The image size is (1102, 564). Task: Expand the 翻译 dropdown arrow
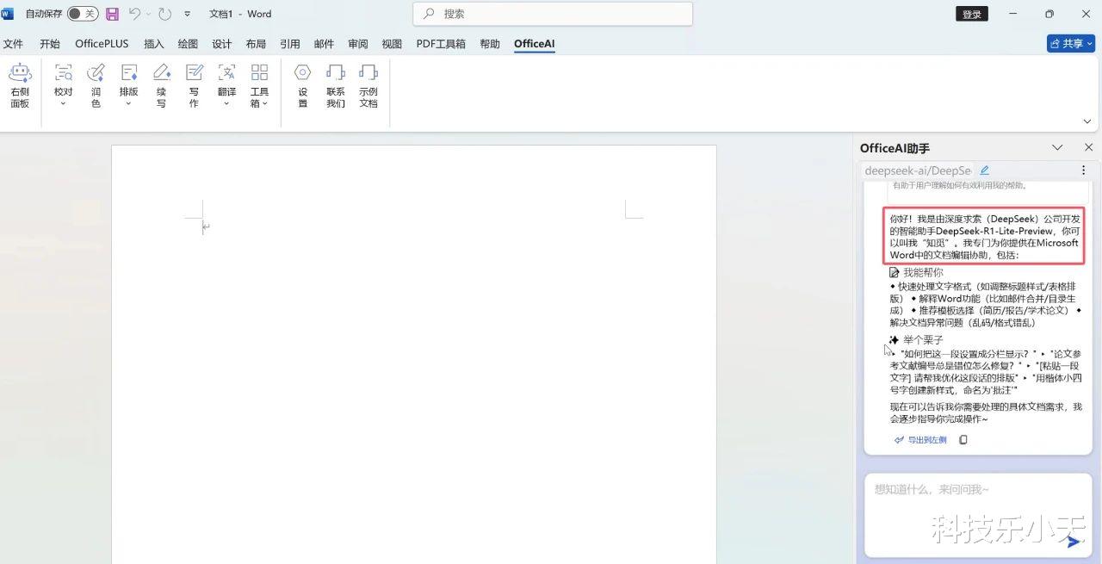pos(226,104)
